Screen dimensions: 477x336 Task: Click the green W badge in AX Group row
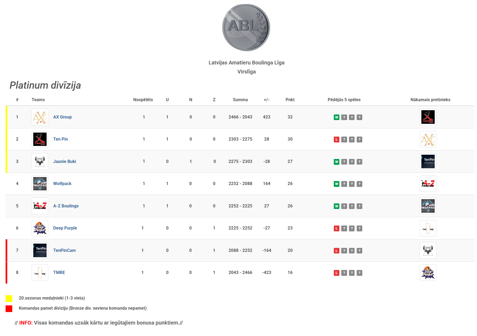[336, 117]
